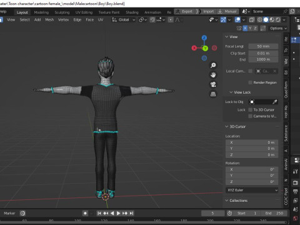Open Output properties tab icon
This screenshot has height=225, width=300.
296,192
